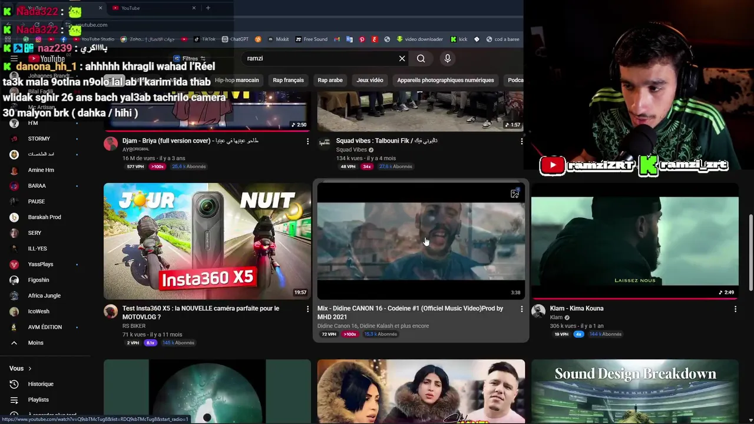Screen dimensions: 754x424
Task: Open the Klam channel avatar
Action: 538,312
